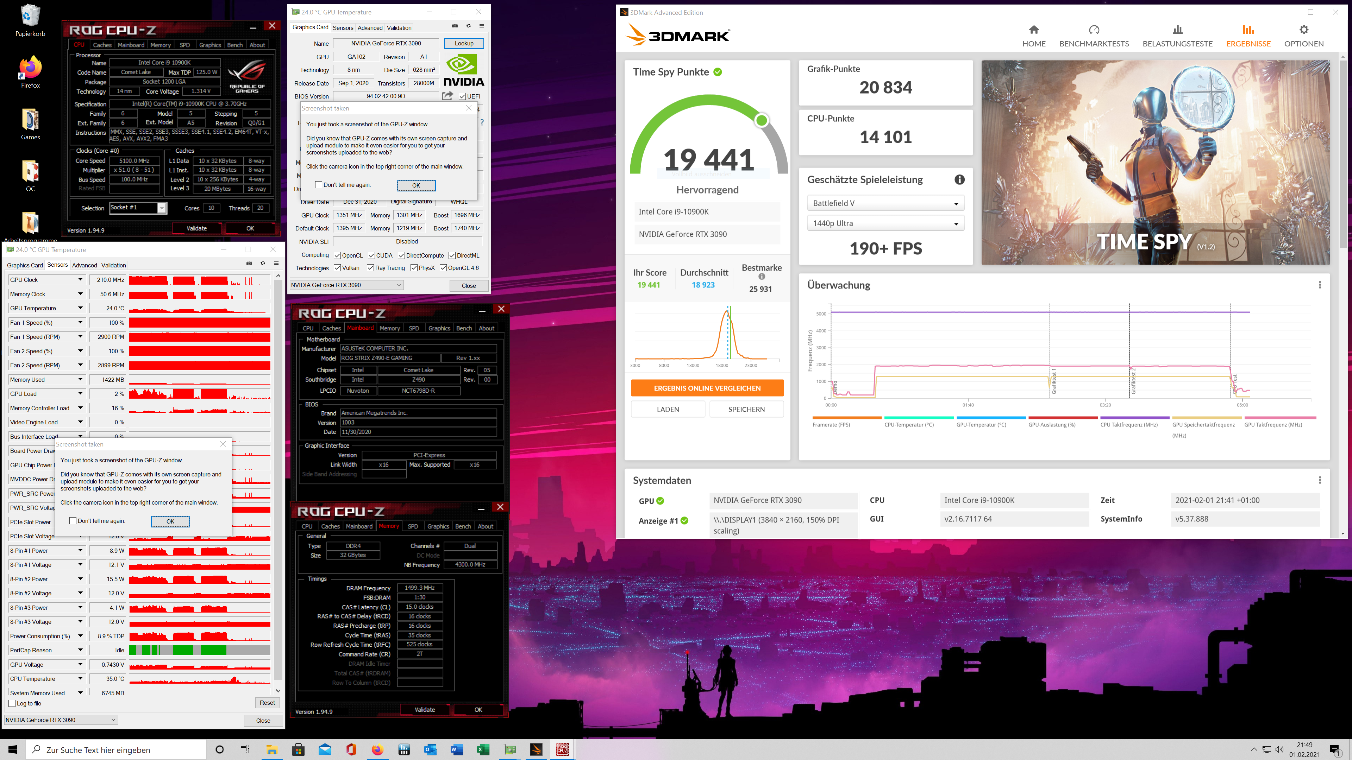Image resolution: width=1352 pixels, height=760 pixels.
Task: Click the GPU-Z top window refresh icon
Action: 468,26
